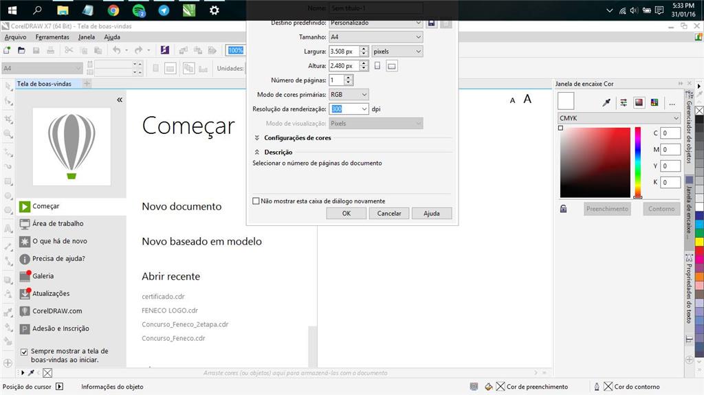Click Ajuda button in dialog
Viewport: 704px width, 395px height.
(x=432, y=213)
